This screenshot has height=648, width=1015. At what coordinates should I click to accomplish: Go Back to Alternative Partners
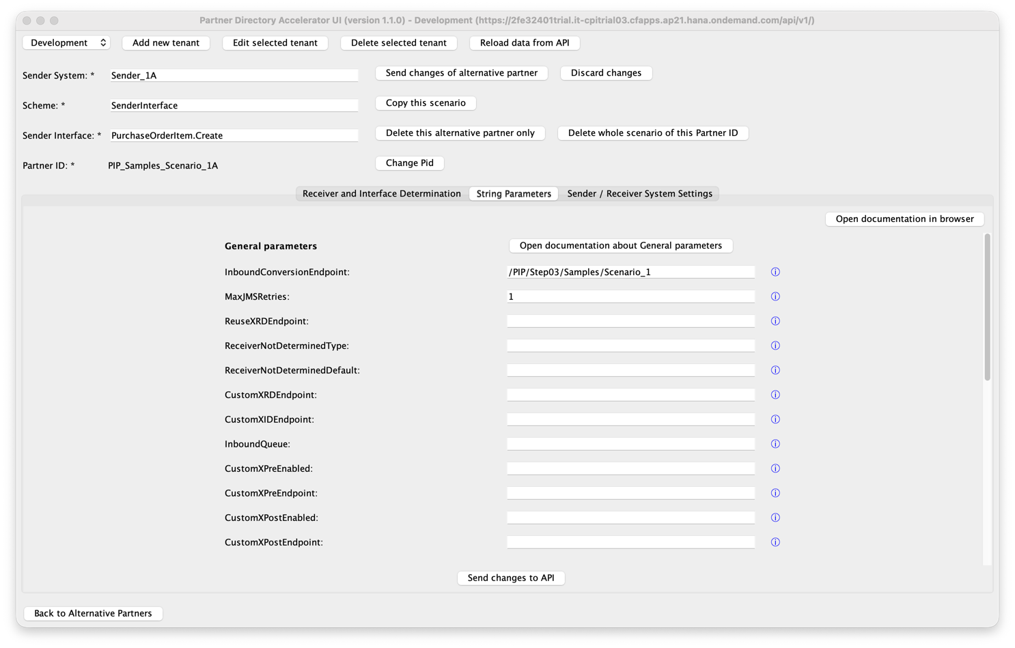coord(93,613)
